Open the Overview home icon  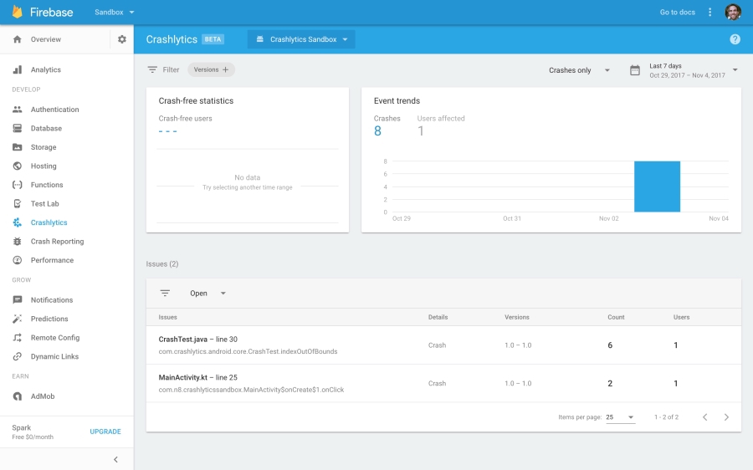click(18, 39)
